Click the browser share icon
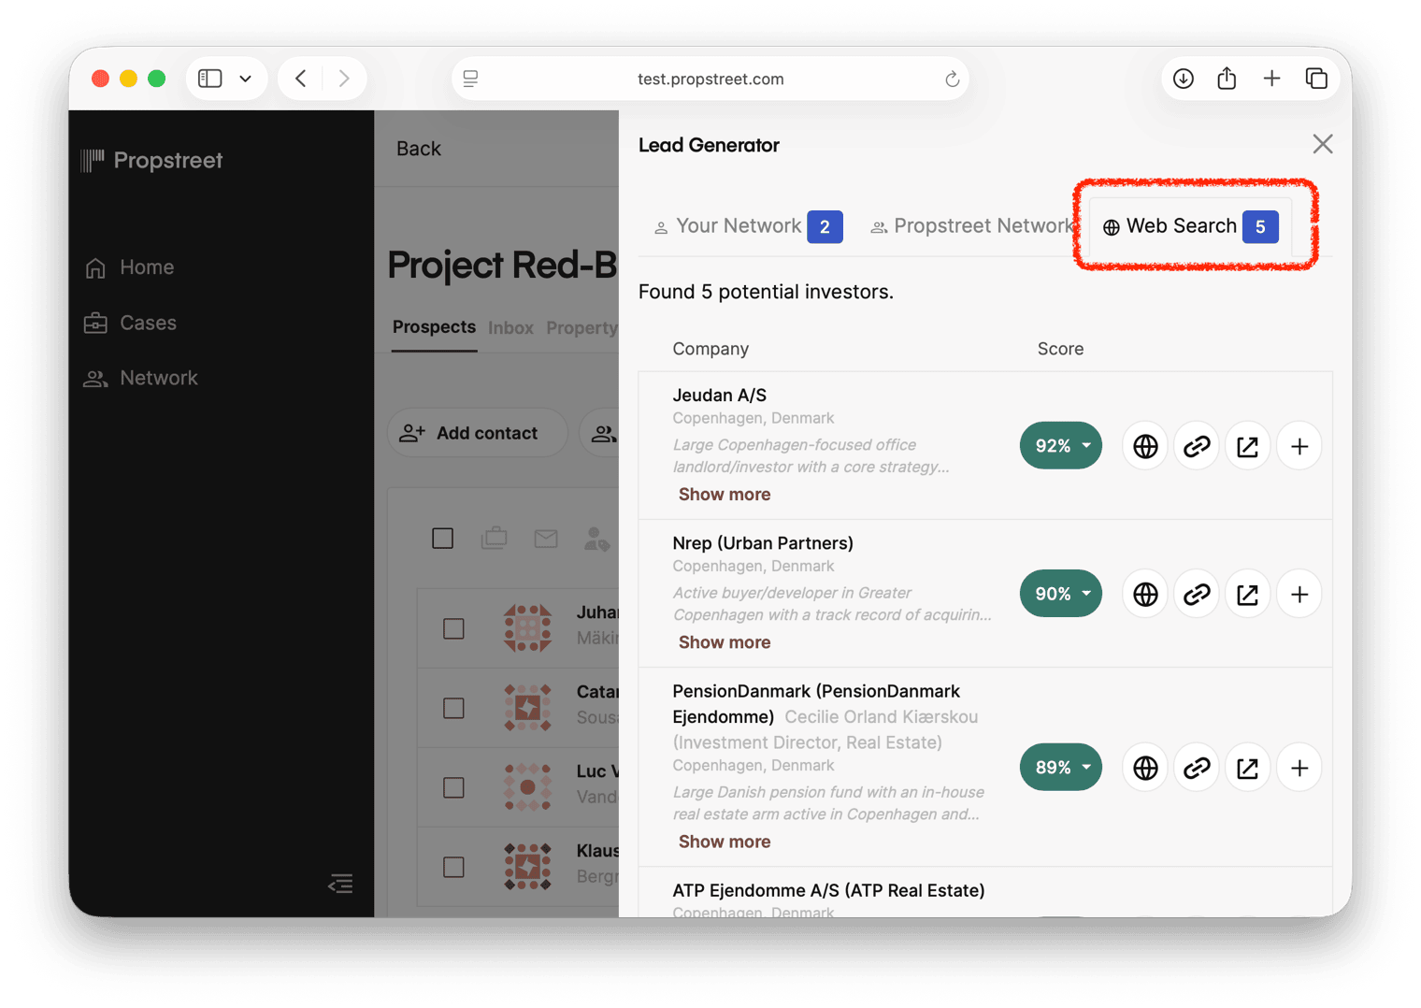This screenshot has height=1008, width=1421. [1227, 79]
